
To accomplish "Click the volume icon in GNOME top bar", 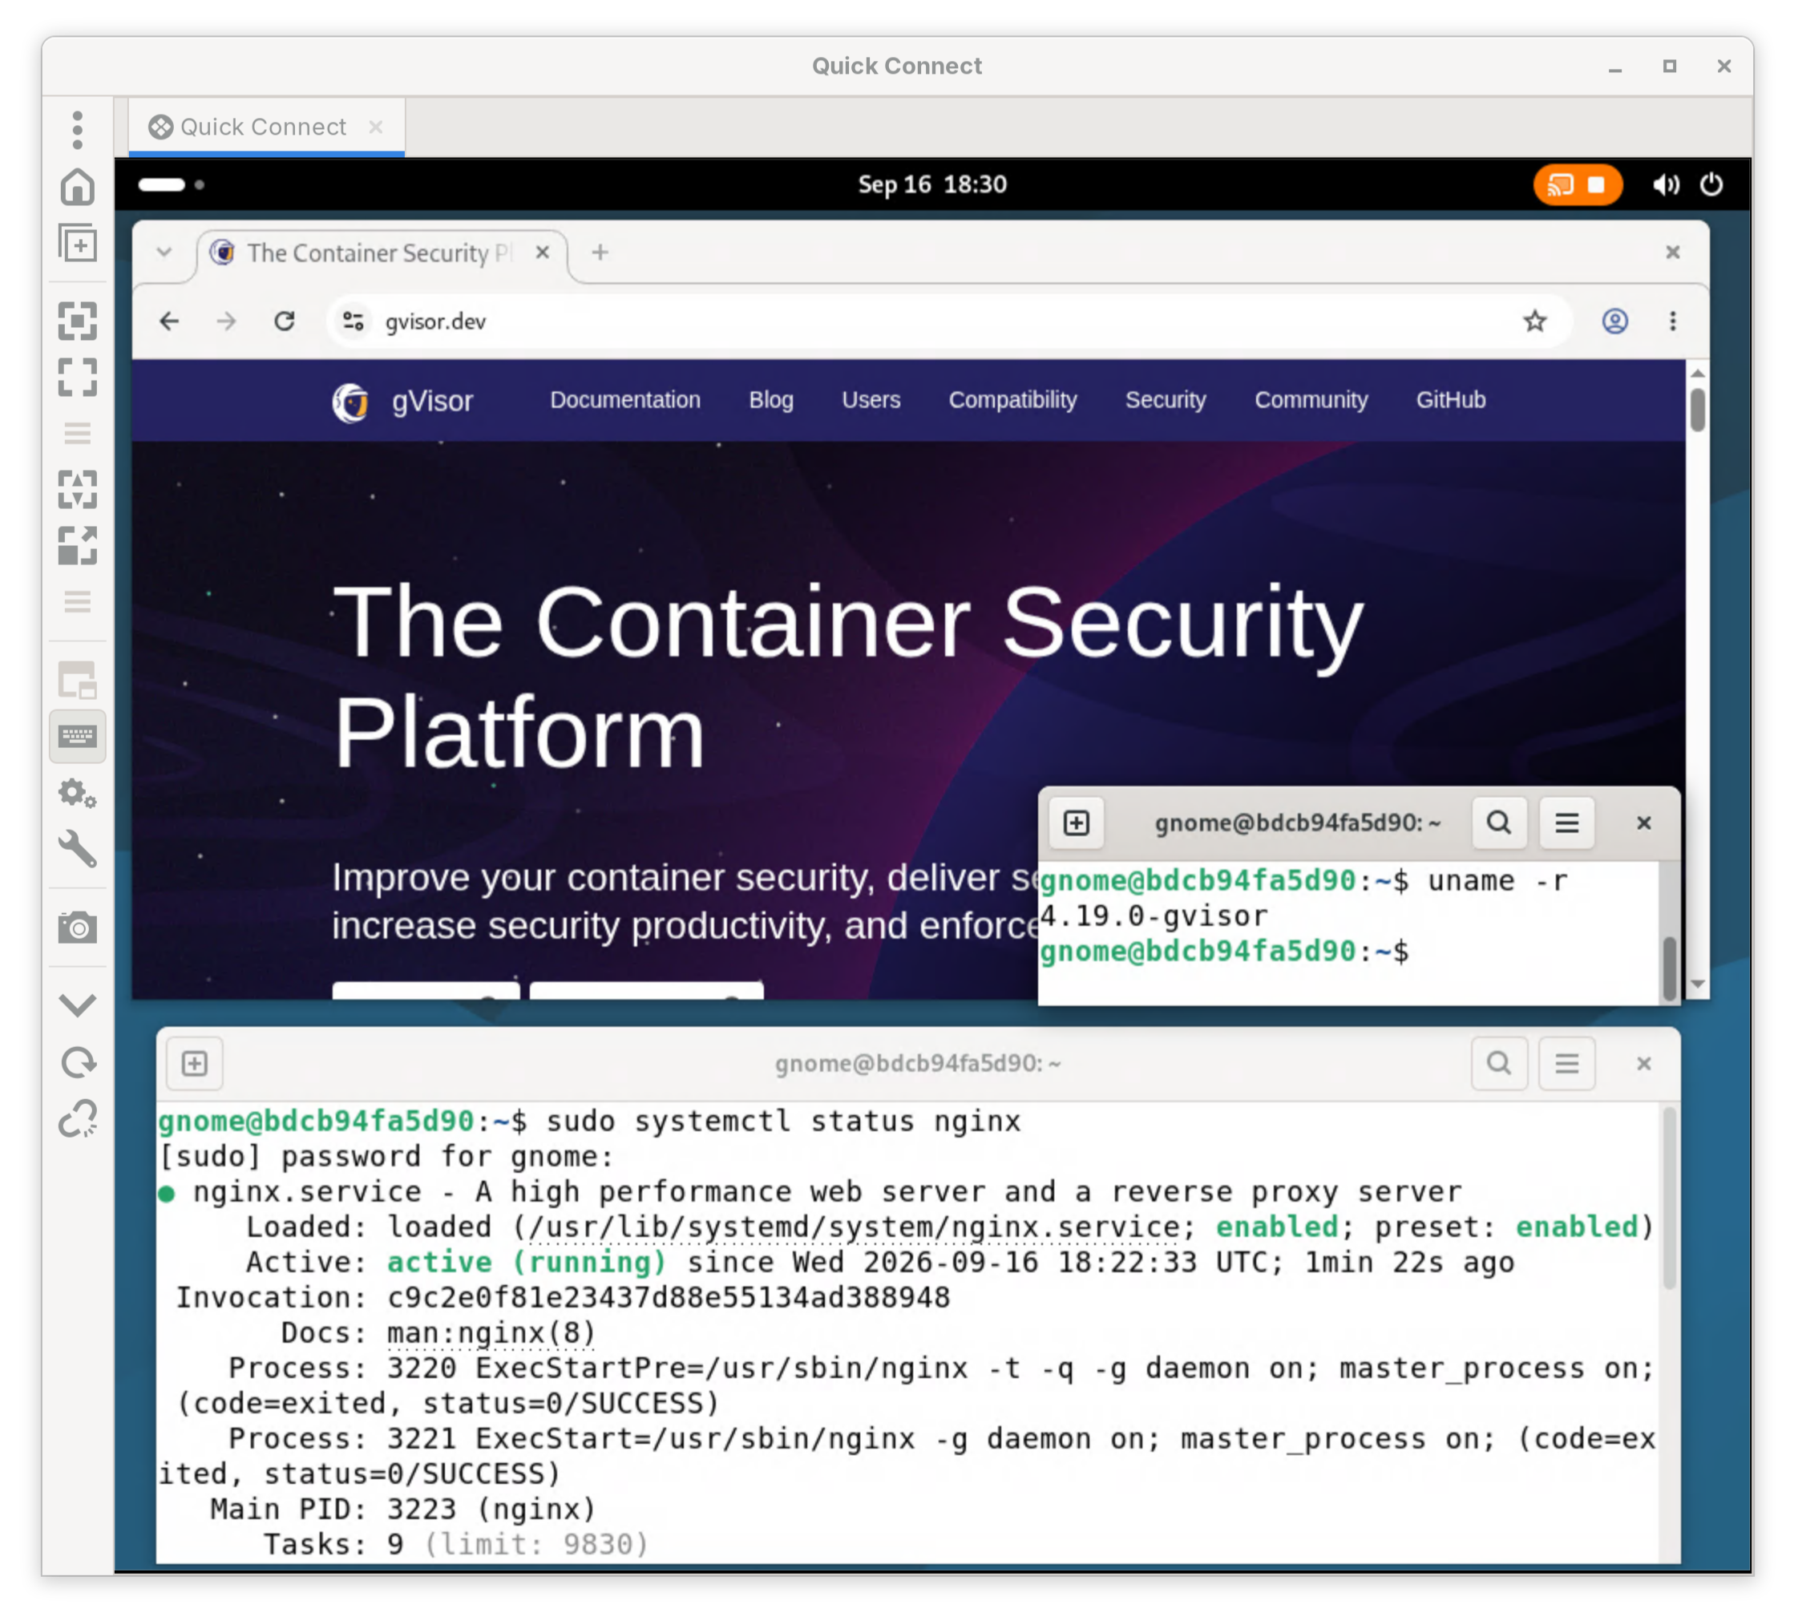I will coord(1666,184).
